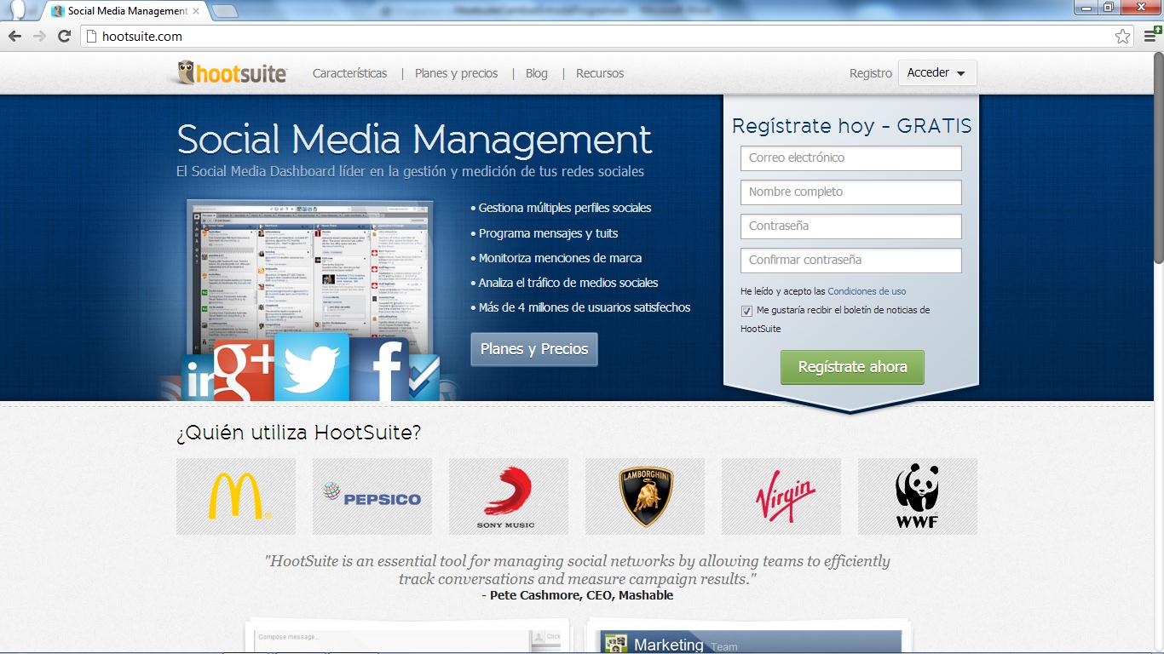Click the Social Media Management headline

coord(414,140)
